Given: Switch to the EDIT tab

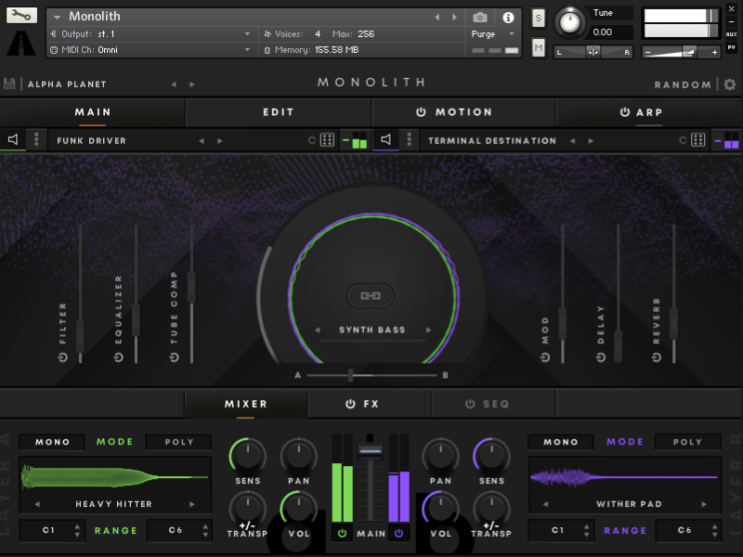Looking at the screenshot, I should pos(278,111).
